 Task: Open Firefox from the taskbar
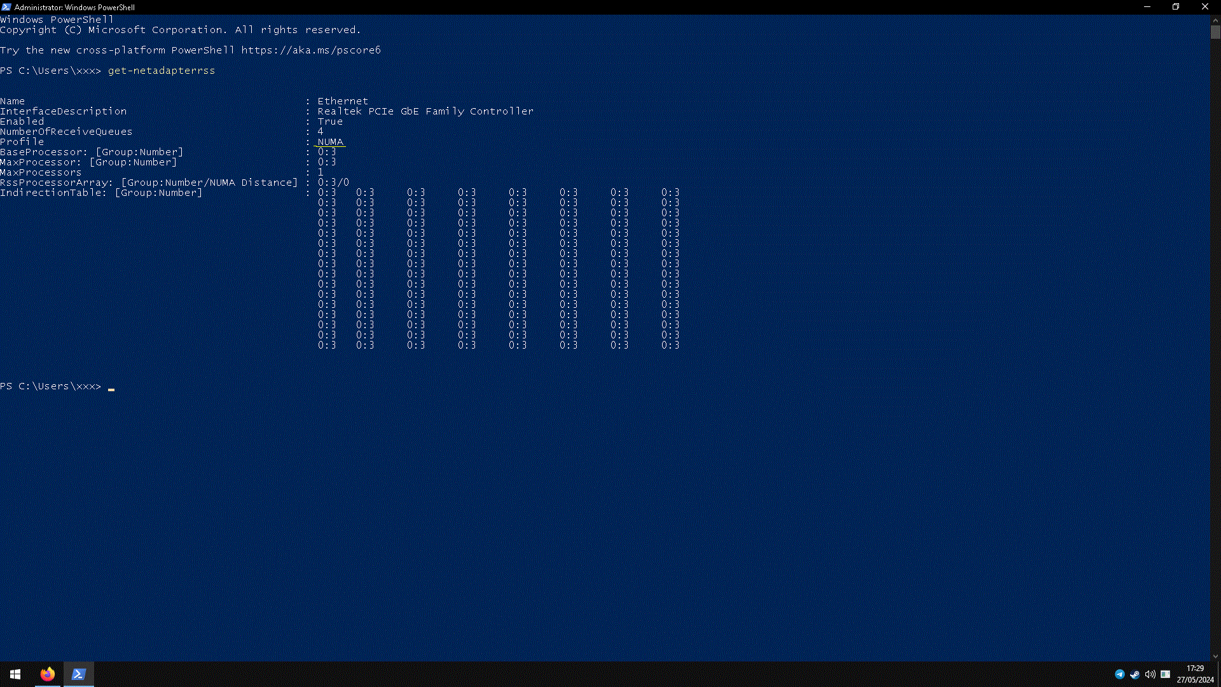(48, 674)
